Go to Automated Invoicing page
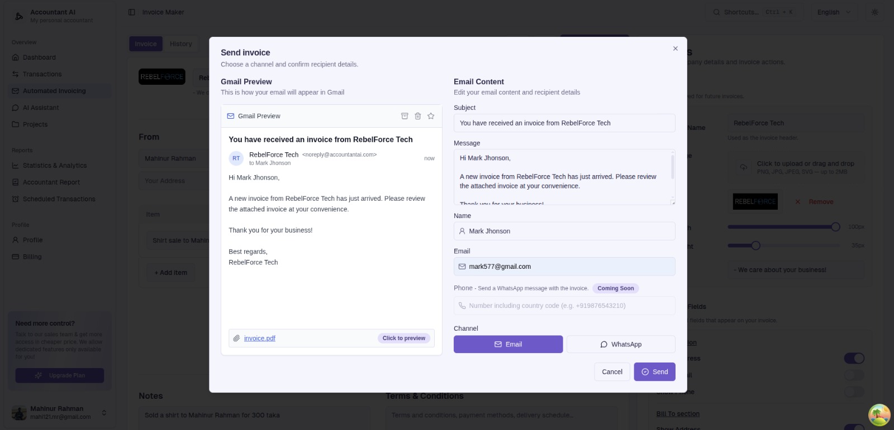The image size is (894, 430). [x=60, y=91]
